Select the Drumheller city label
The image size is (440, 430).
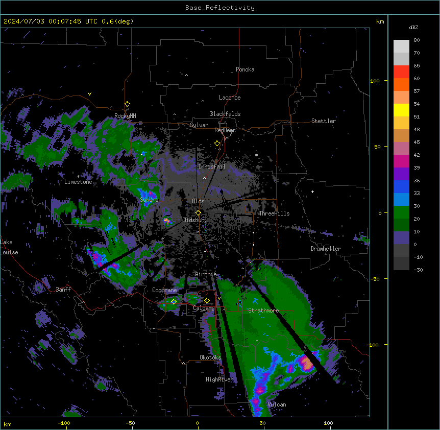coord(326,249)
